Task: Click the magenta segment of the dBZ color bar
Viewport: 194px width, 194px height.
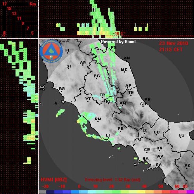Action: point(190,192)
